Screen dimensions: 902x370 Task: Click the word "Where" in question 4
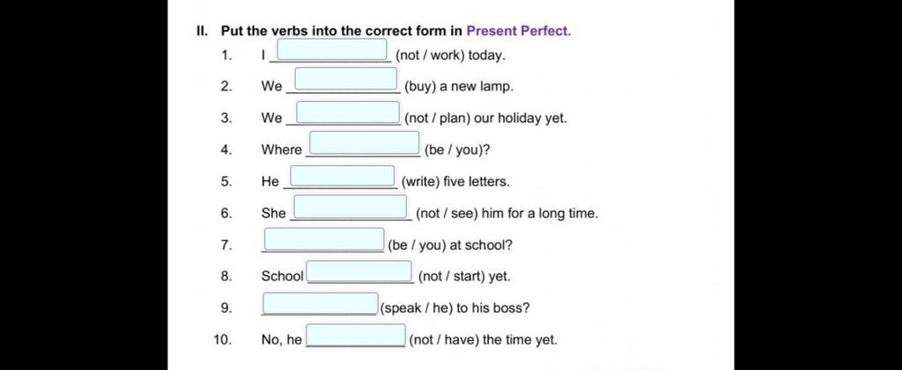click(x=281, y=149)
